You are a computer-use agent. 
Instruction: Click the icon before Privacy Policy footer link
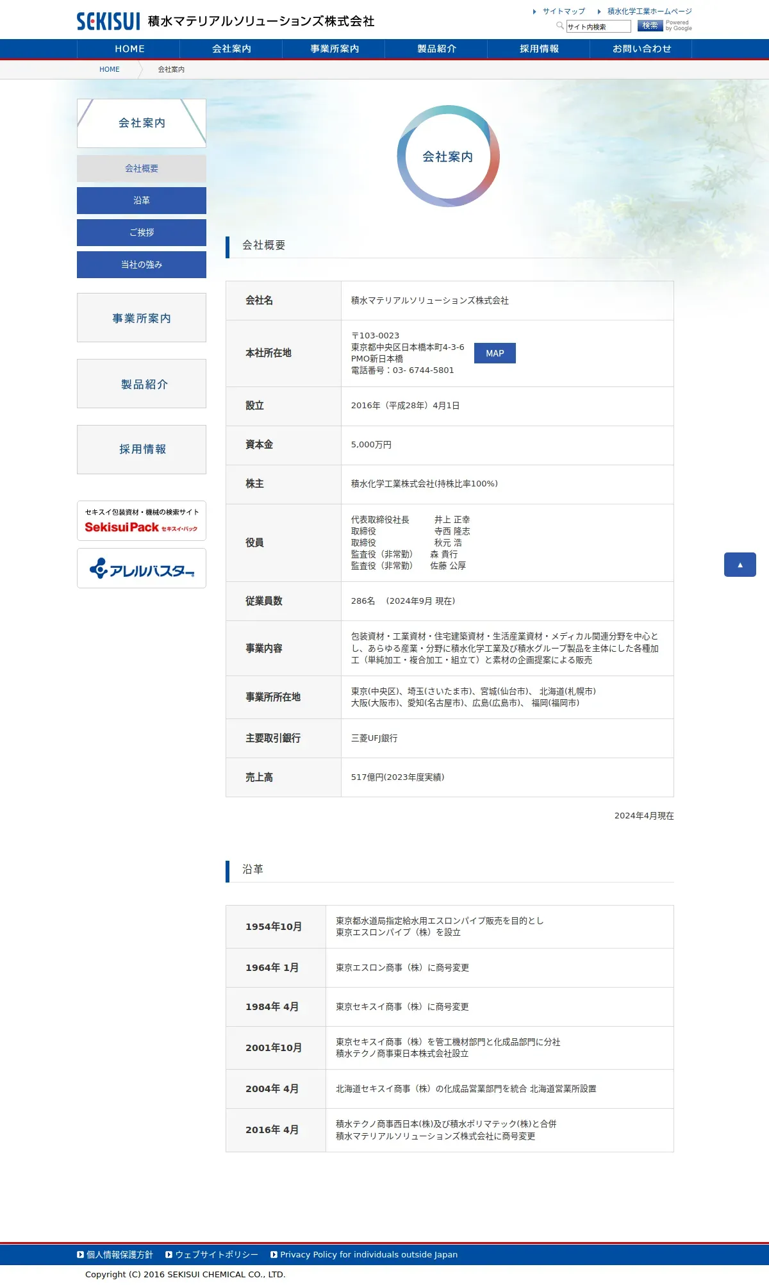coord(274,1254)
